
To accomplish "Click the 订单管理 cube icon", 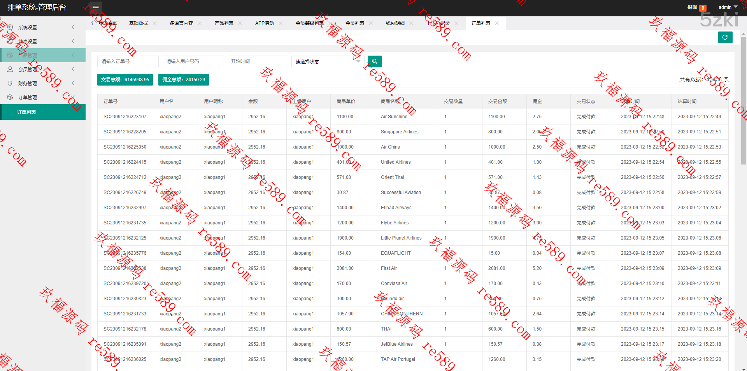I will coord(10,97).
